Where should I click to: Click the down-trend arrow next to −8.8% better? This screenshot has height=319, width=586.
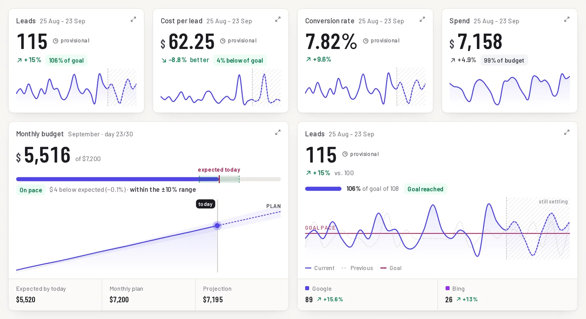(x=164, y=60)
